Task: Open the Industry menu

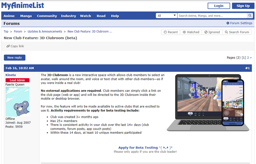Action: pyautogui.click(x=68, y=16)
